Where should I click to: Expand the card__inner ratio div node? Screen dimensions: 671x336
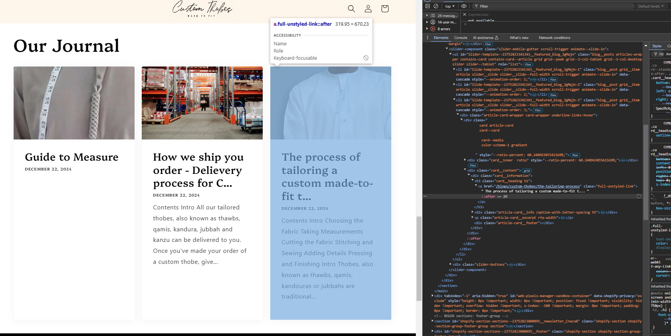pos(465,160)
